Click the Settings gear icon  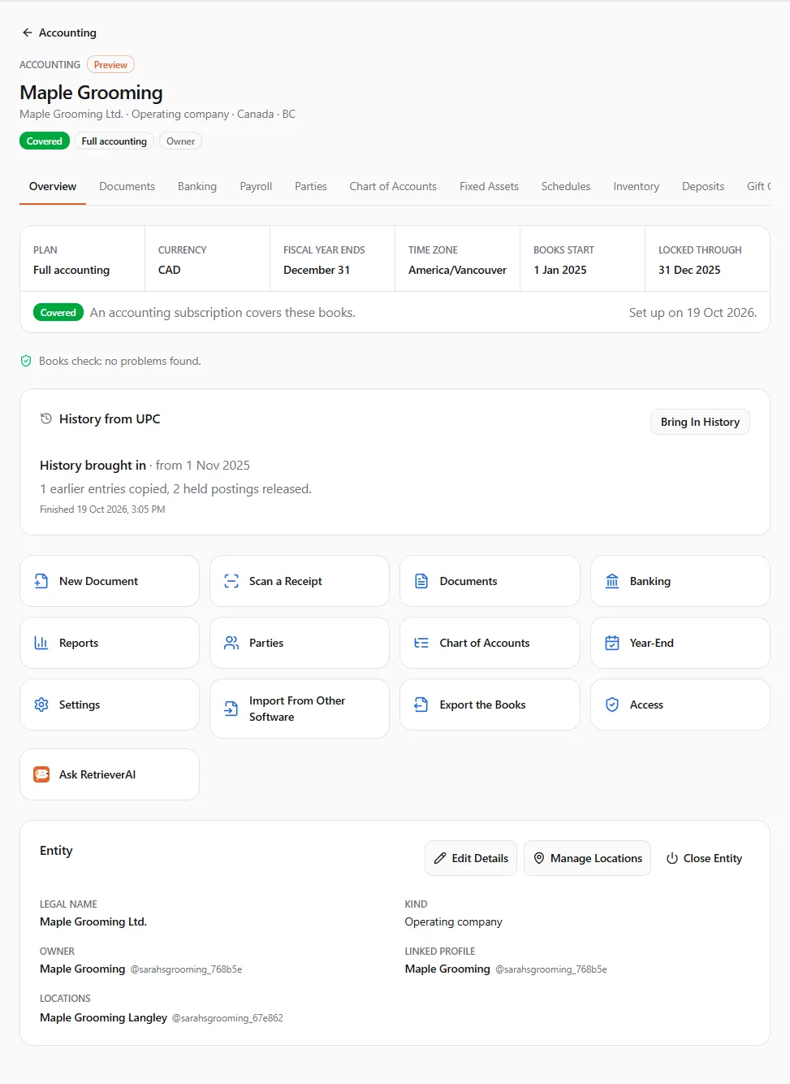tap(41, 705)
